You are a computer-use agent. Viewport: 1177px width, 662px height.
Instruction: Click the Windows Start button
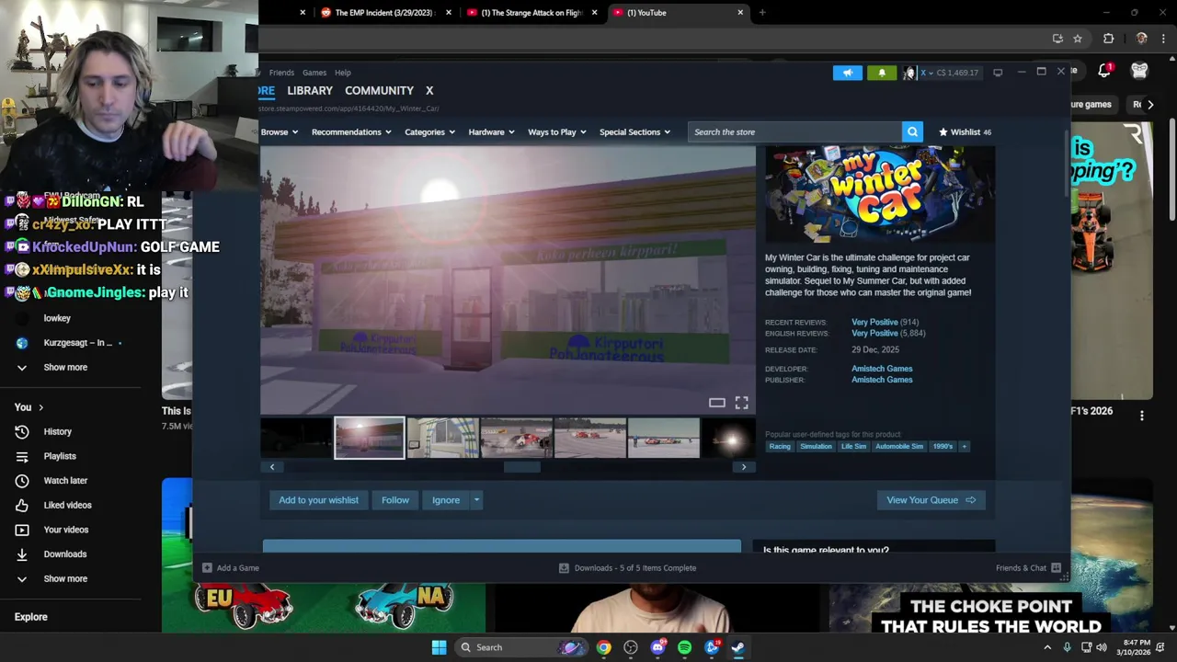[x=439, y=647]
